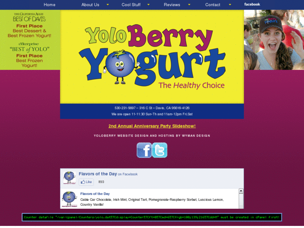304x228 pixels.
Task: Click the Cable Car Chocolate flavors post text
Action: pos(152,202)
